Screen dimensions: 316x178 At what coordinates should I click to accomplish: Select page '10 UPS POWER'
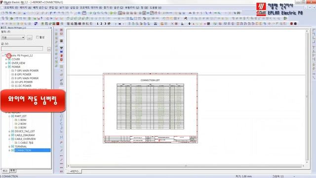click(24, 82)
